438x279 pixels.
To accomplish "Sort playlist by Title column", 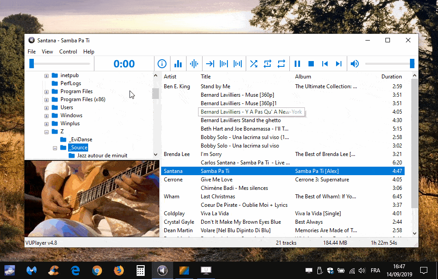I will (206, 77).
